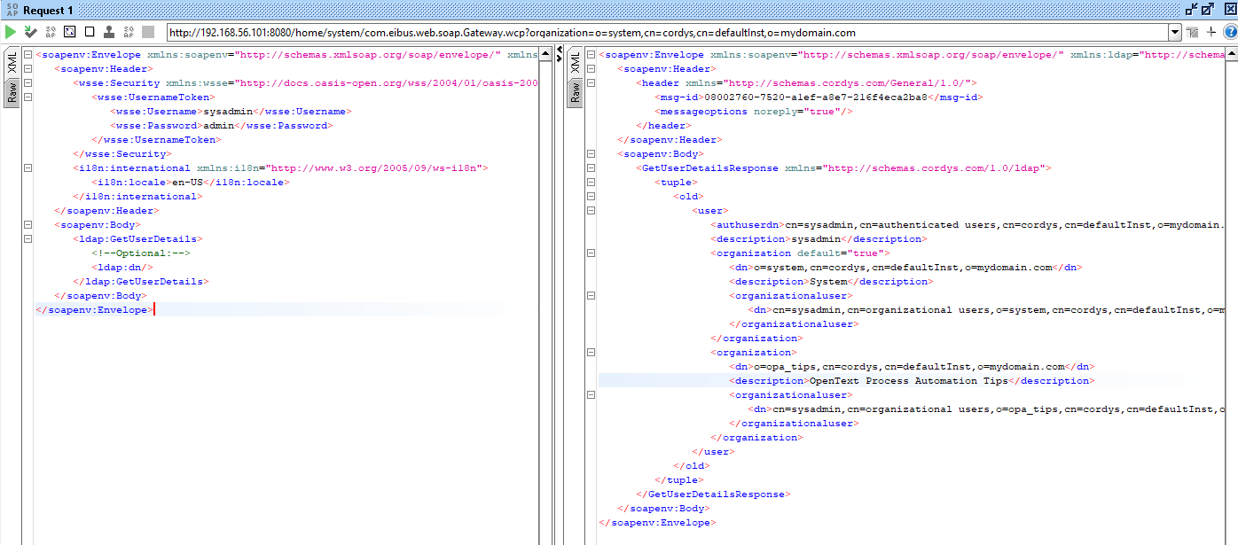Submit the request with the green arrow

(11, 31)
